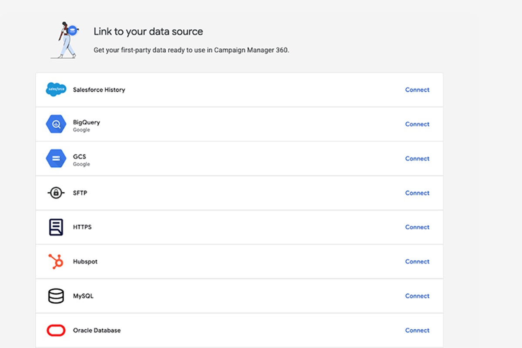522x348 pixels.
Task: Click the Salesforce cloud logo icon
Action: point(56,90)
